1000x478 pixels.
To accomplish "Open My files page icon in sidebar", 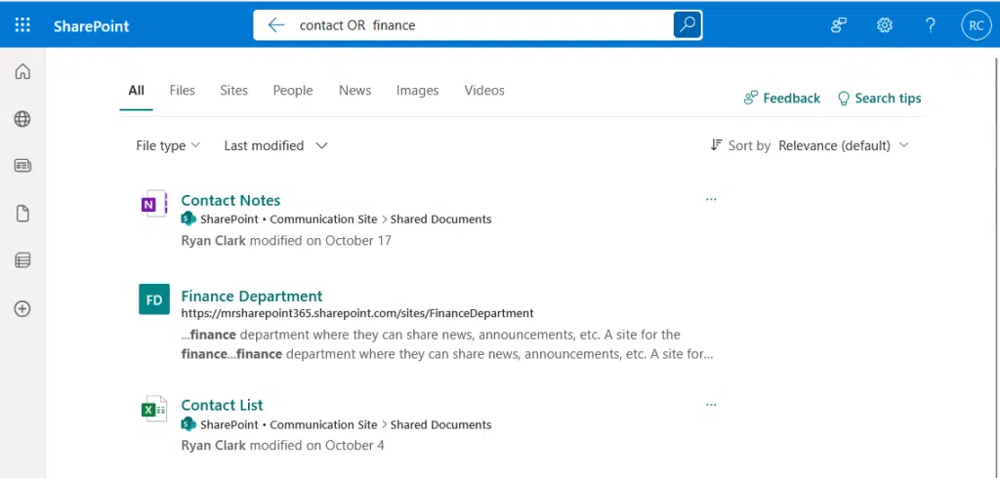I will click(22, 214).
